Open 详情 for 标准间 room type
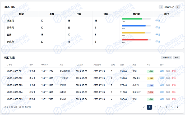Image resolution: width=185 pixels, height=115 pixels. tap(158, 21)
